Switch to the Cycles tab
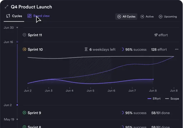Image resolution: width=183 pixels, height=128 pixels. click(x=14, y=16)
